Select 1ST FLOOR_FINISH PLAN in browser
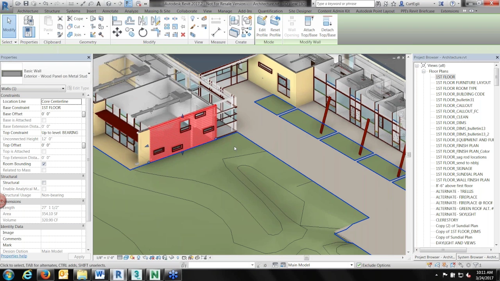The height and width of the screenshot is (281, 500). 457,146
